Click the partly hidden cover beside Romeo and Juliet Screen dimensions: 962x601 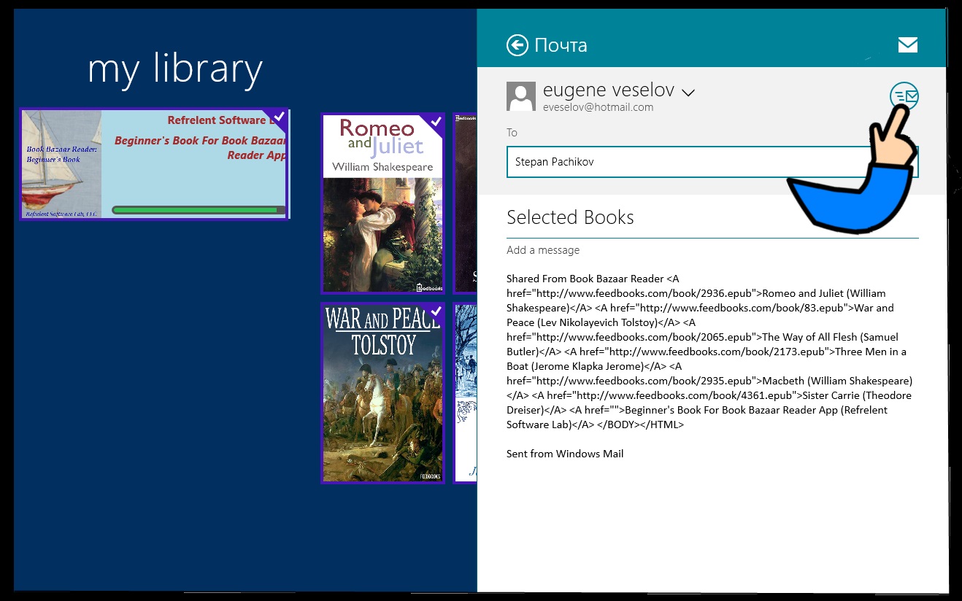point(465,204)
